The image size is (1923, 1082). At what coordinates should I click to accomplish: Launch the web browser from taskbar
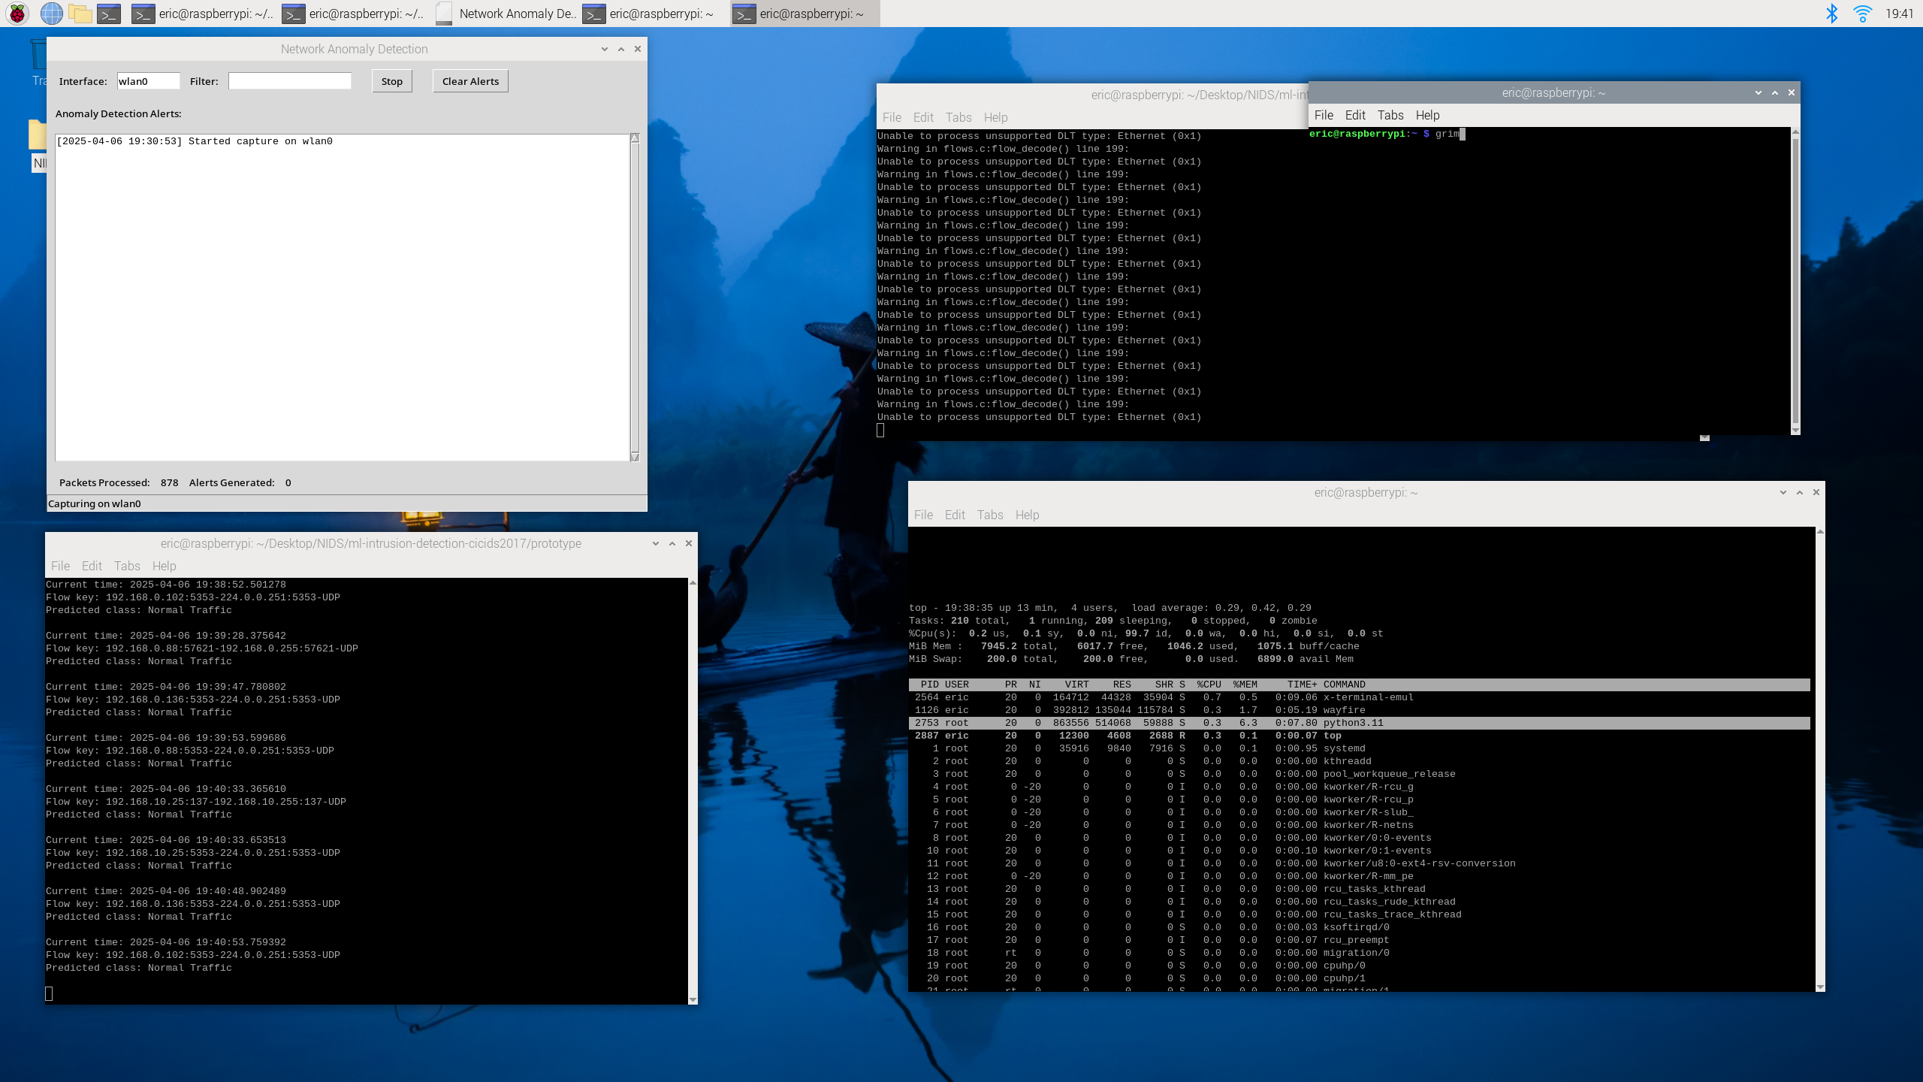tap(51, 14)
